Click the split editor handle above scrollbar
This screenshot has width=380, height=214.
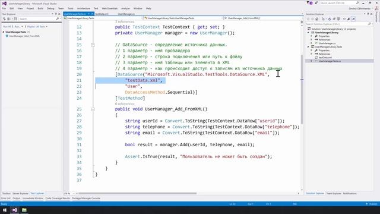(x=302, y=22)
